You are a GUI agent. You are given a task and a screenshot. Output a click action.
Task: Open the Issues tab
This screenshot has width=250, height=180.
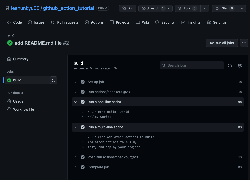tap(36, 23)
